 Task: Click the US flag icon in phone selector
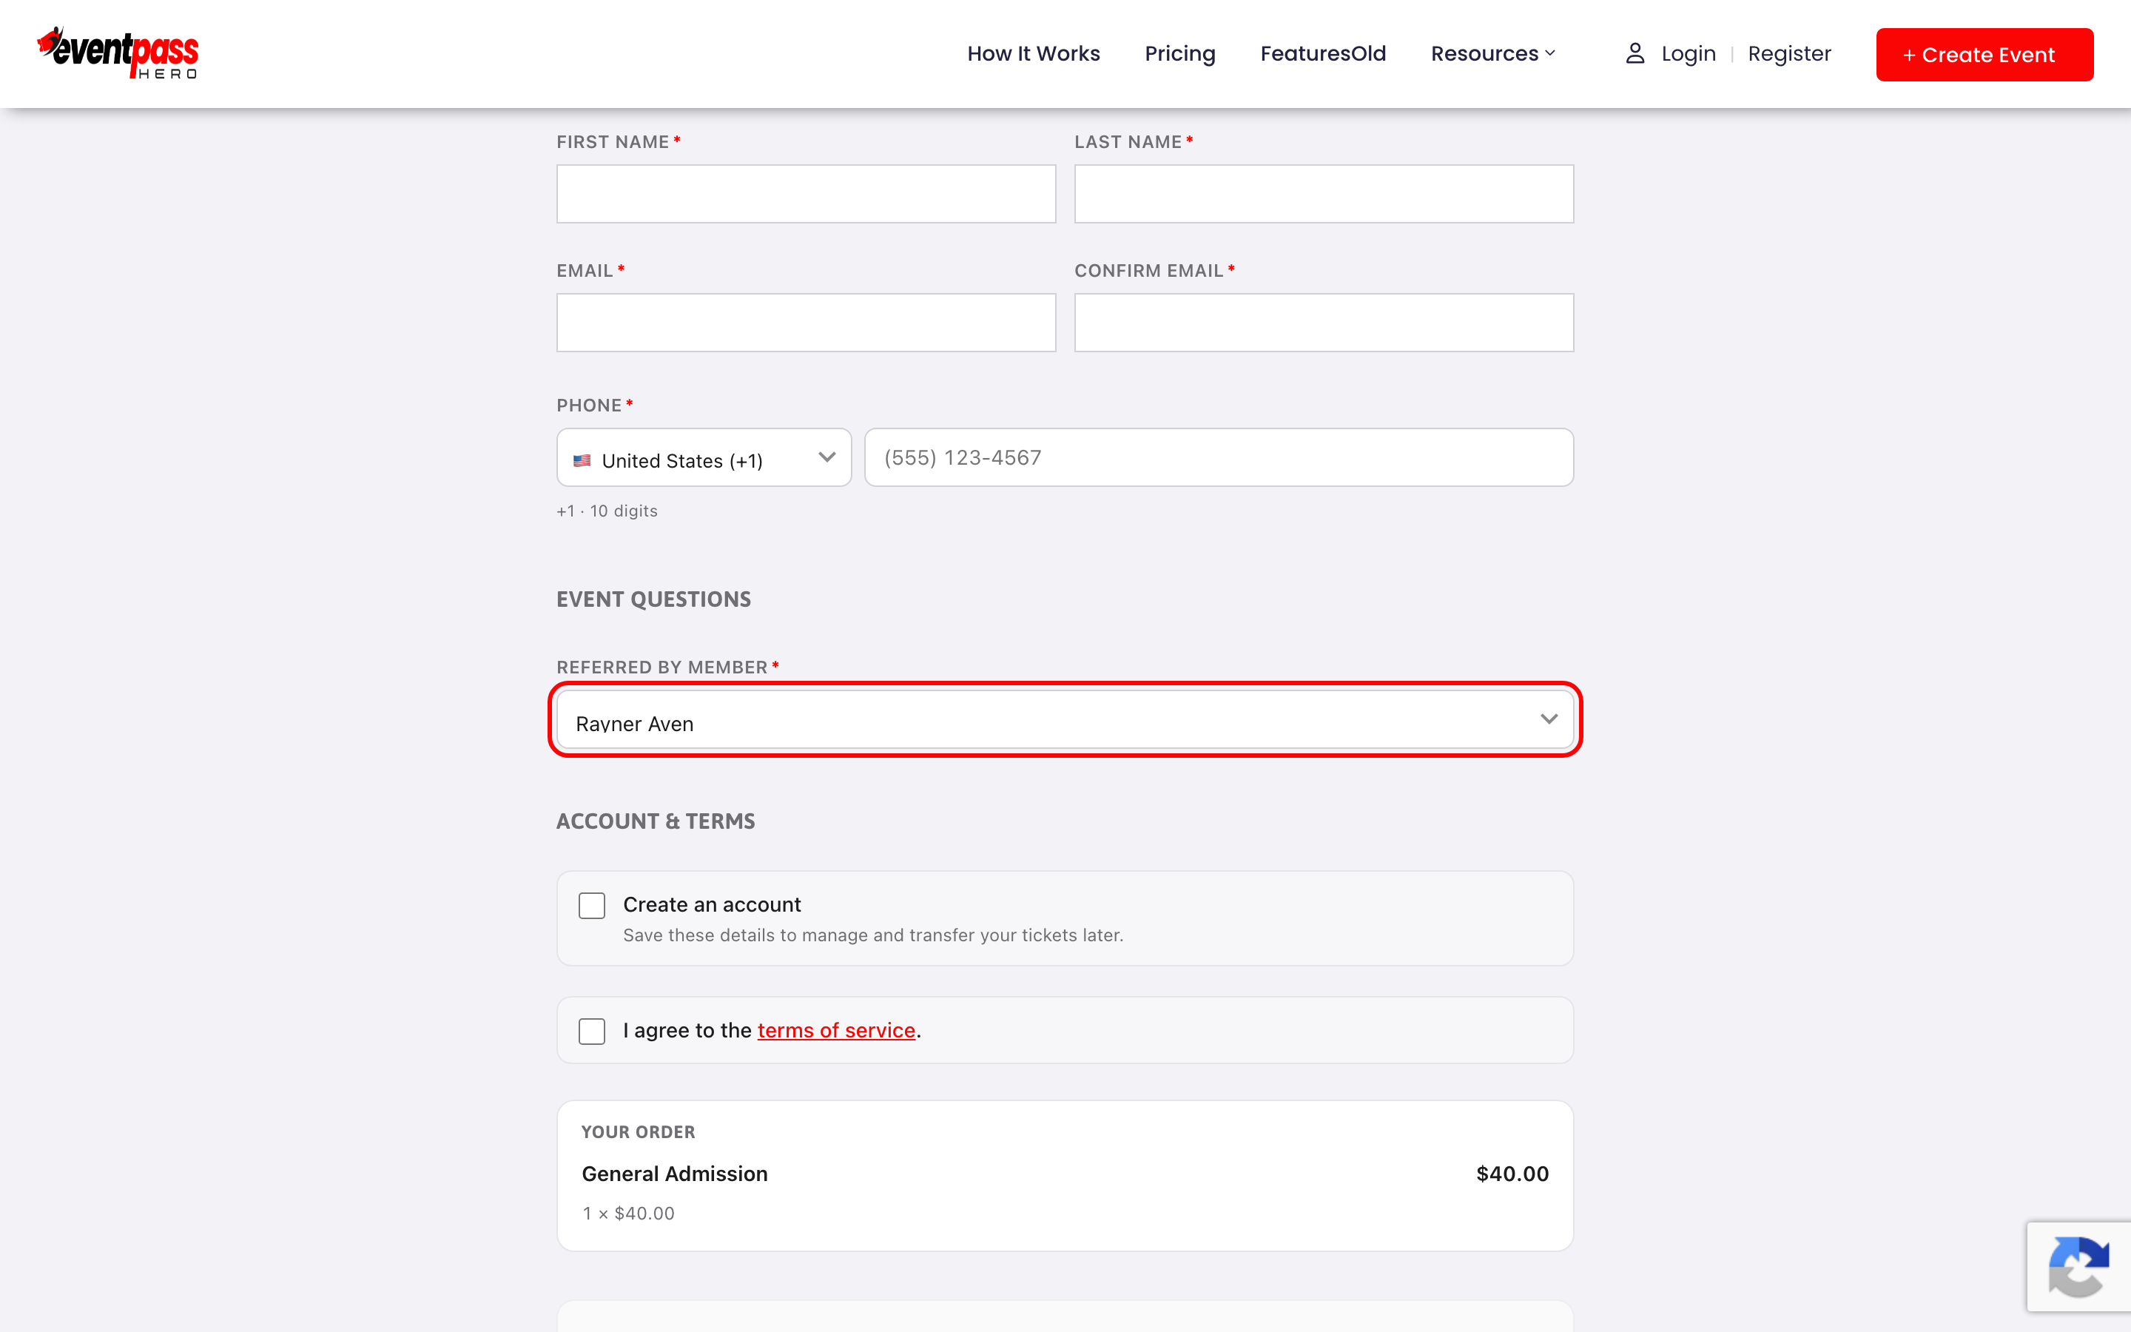click(582, 461)
